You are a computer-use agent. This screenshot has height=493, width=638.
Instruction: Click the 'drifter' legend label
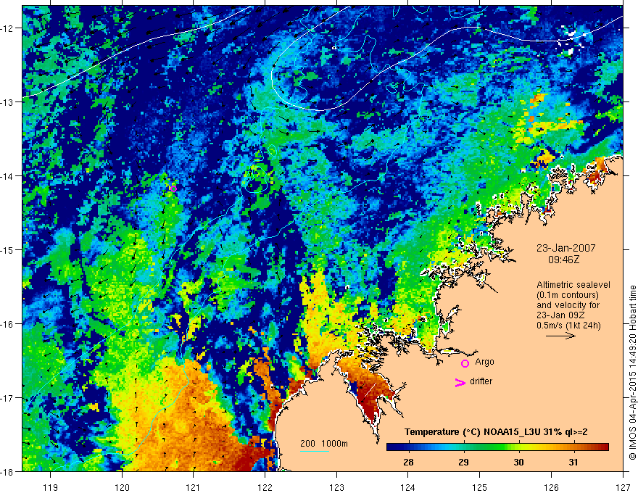[x=481, y=381]
